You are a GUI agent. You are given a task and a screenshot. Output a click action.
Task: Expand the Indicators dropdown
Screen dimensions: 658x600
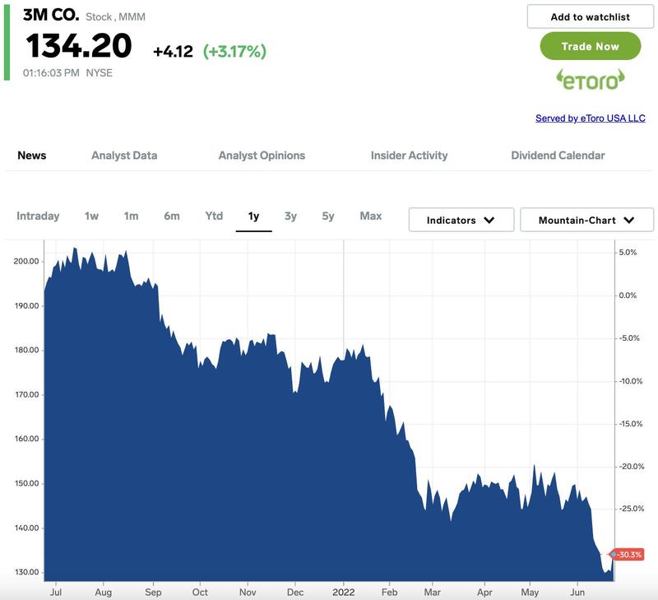(x=461, y=220)
